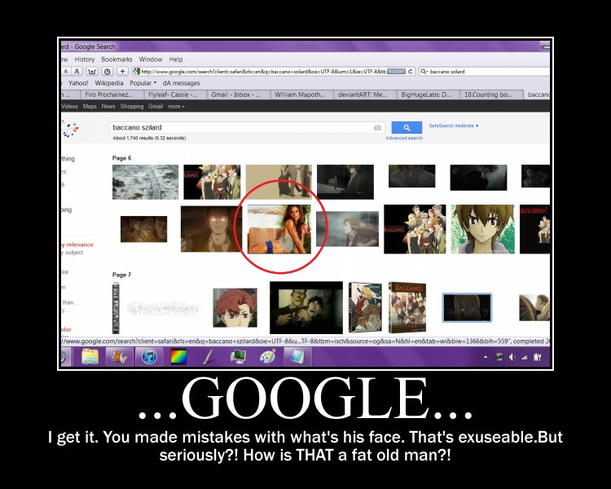Click the camera search-by-image icon
Screen dimensions: 611x489
[377, 127]
